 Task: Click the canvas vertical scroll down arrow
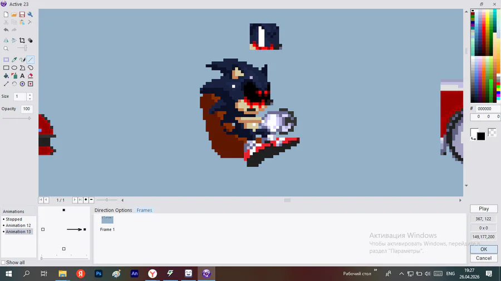[x=466, y=185]
